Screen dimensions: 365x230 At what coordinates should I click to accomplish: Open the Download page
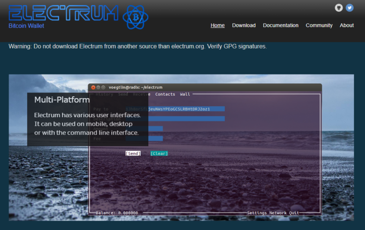click(244, 26)
